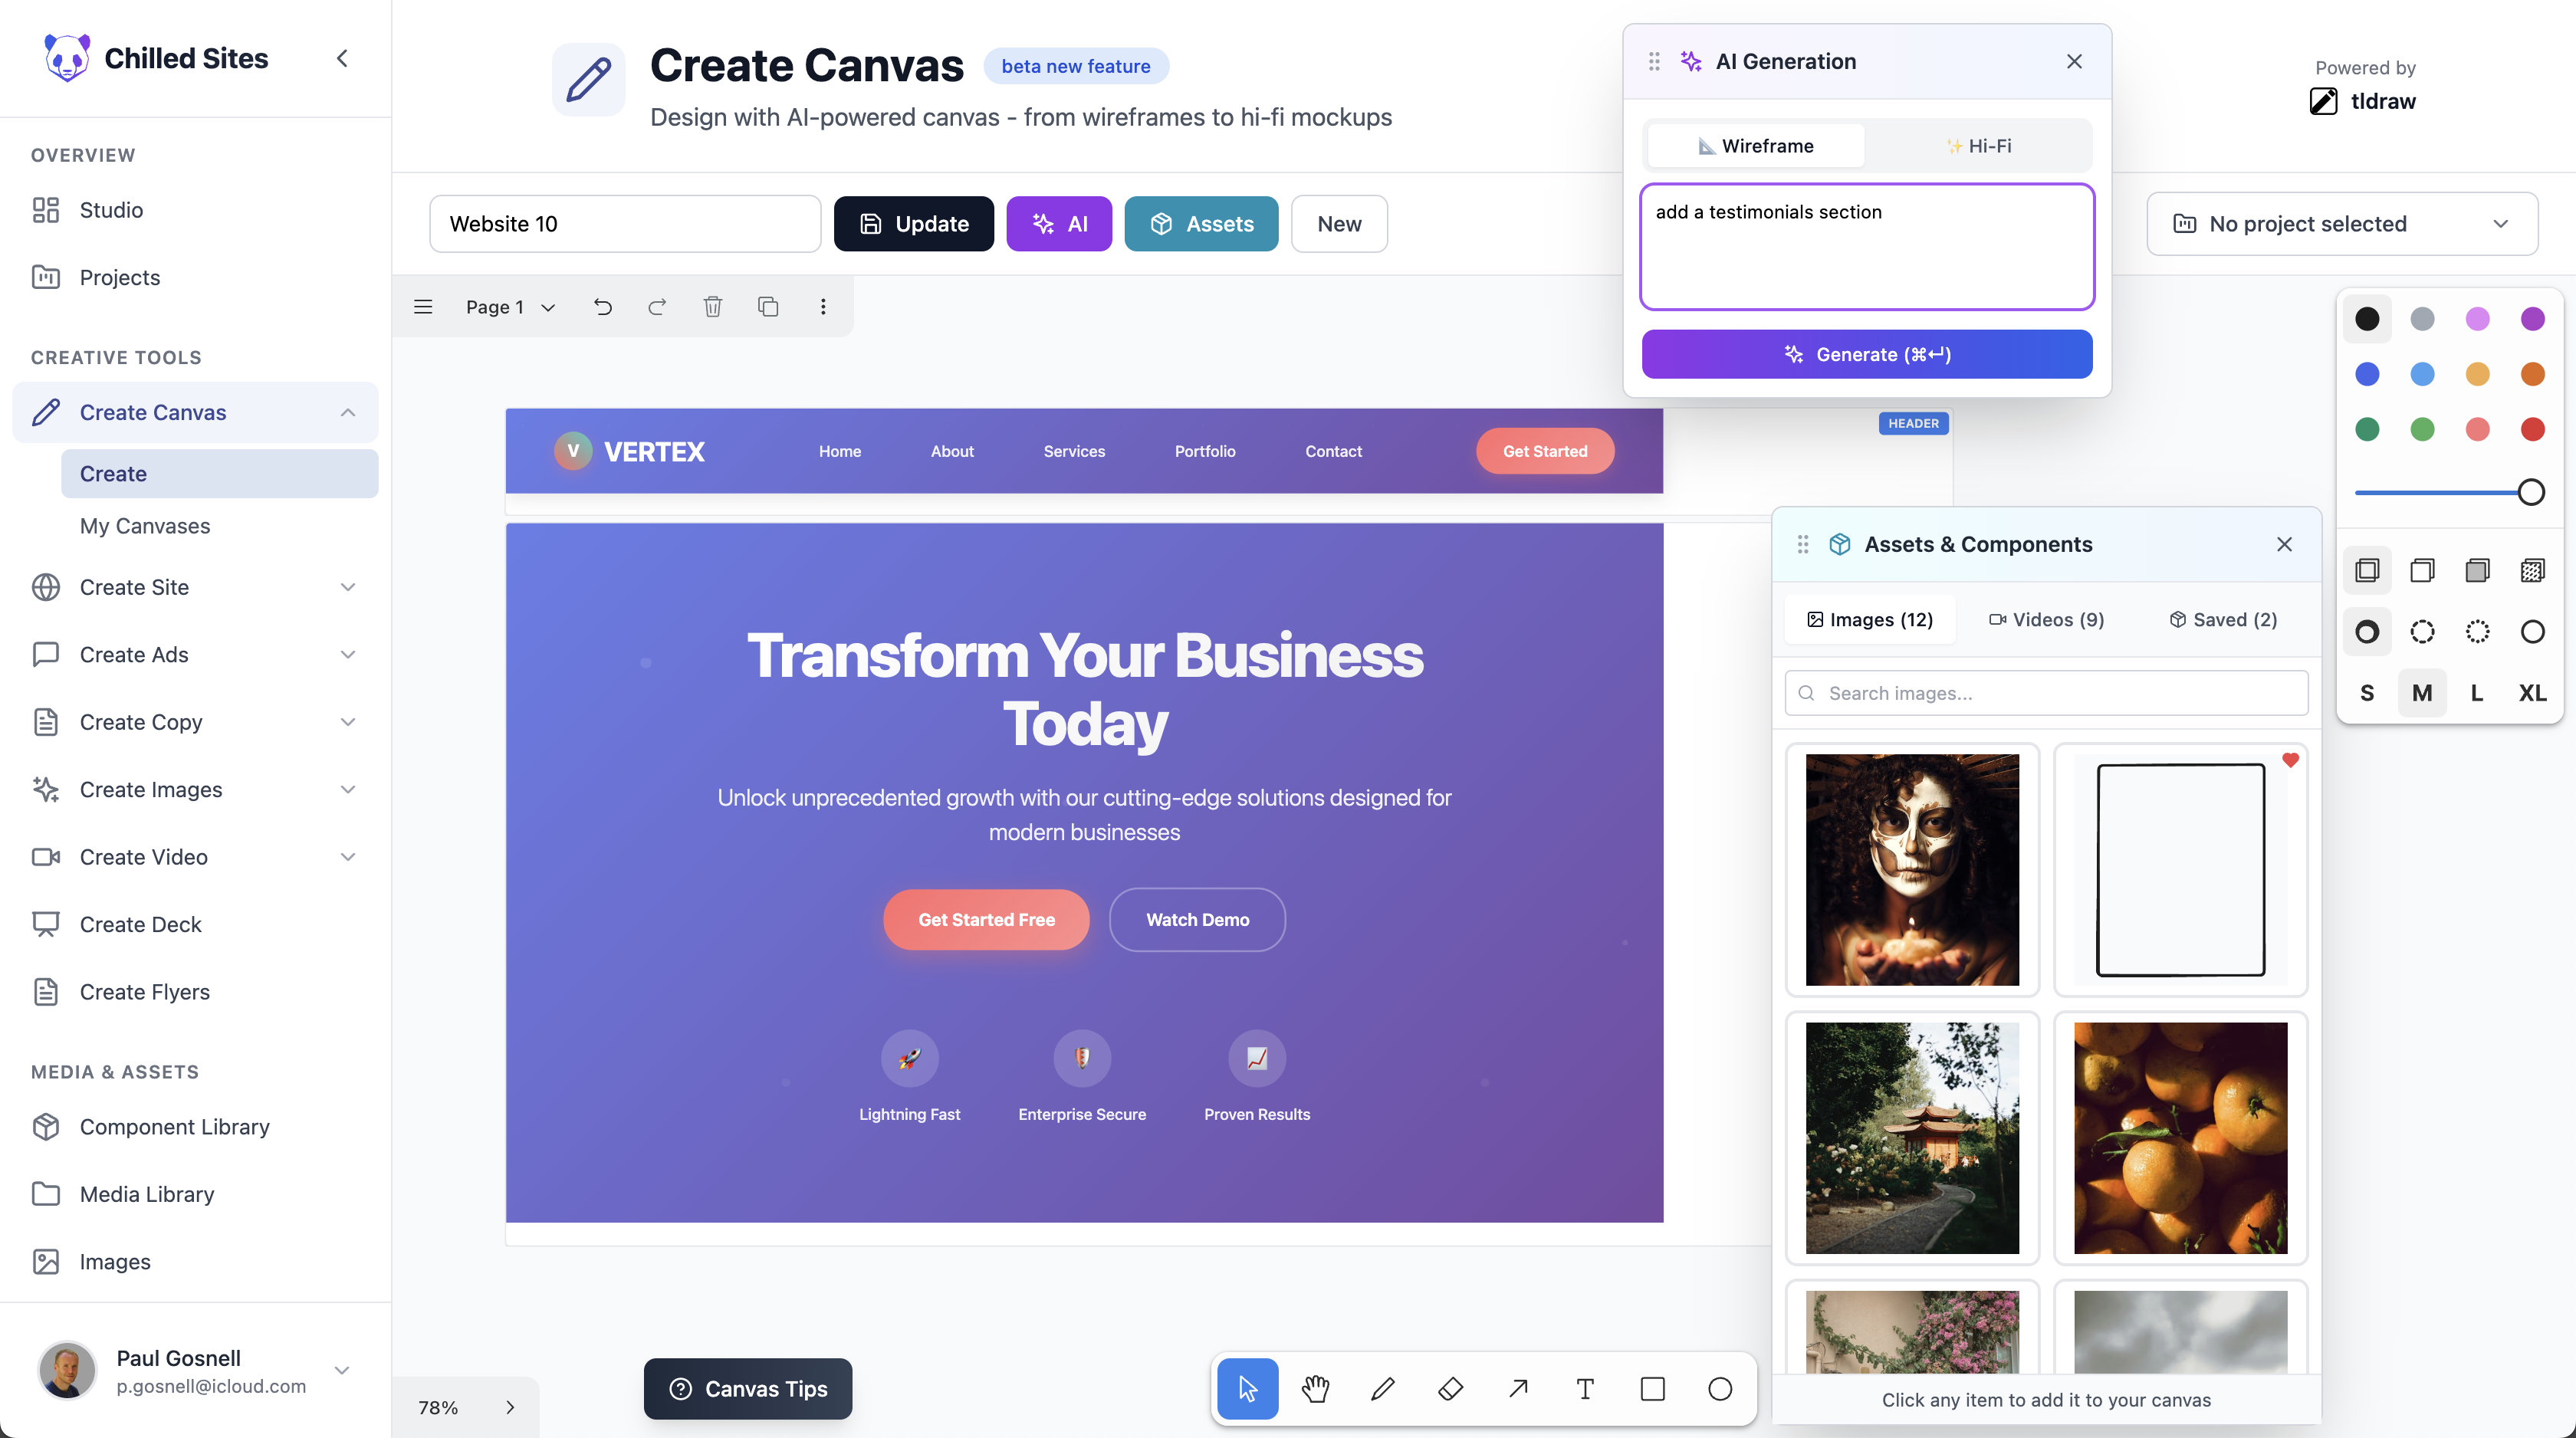Select the eraser tool
Image resolution: width=2576 pixels, height=1438 pixels.
1450,1388
